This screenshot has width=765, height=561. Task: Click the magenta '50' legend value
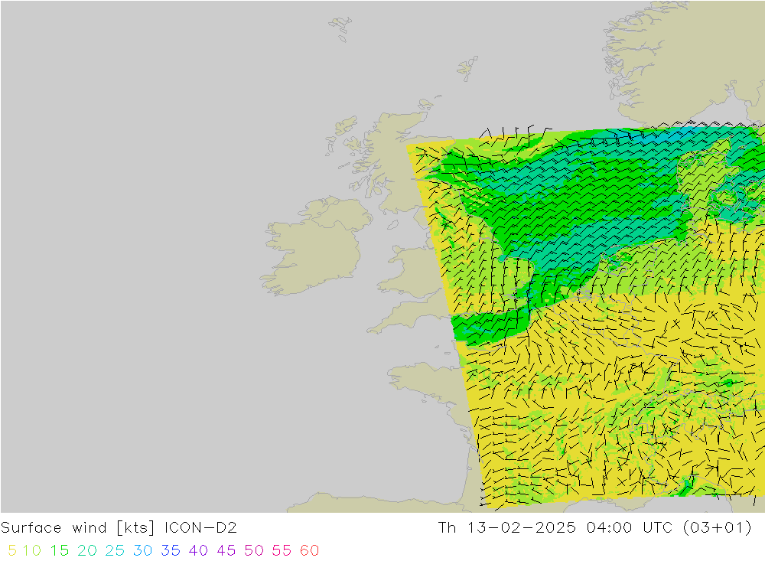tap(254, 550)
